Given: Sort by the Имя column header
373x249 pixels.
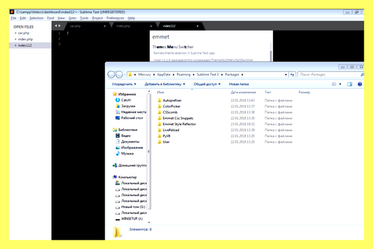Looking at the screenshot, I should point(160,92).
